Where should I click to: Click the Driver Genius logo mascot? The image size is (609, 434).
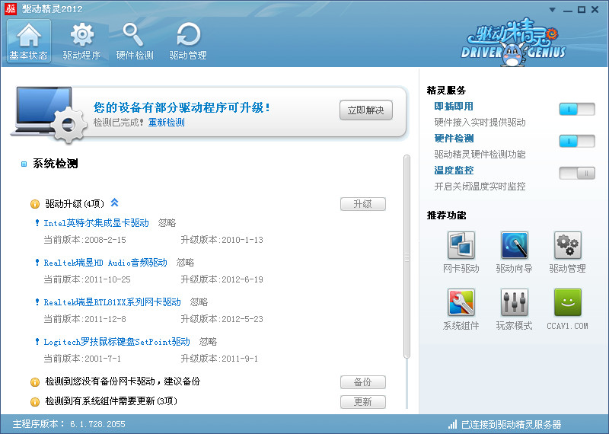[x=513, y=42]
